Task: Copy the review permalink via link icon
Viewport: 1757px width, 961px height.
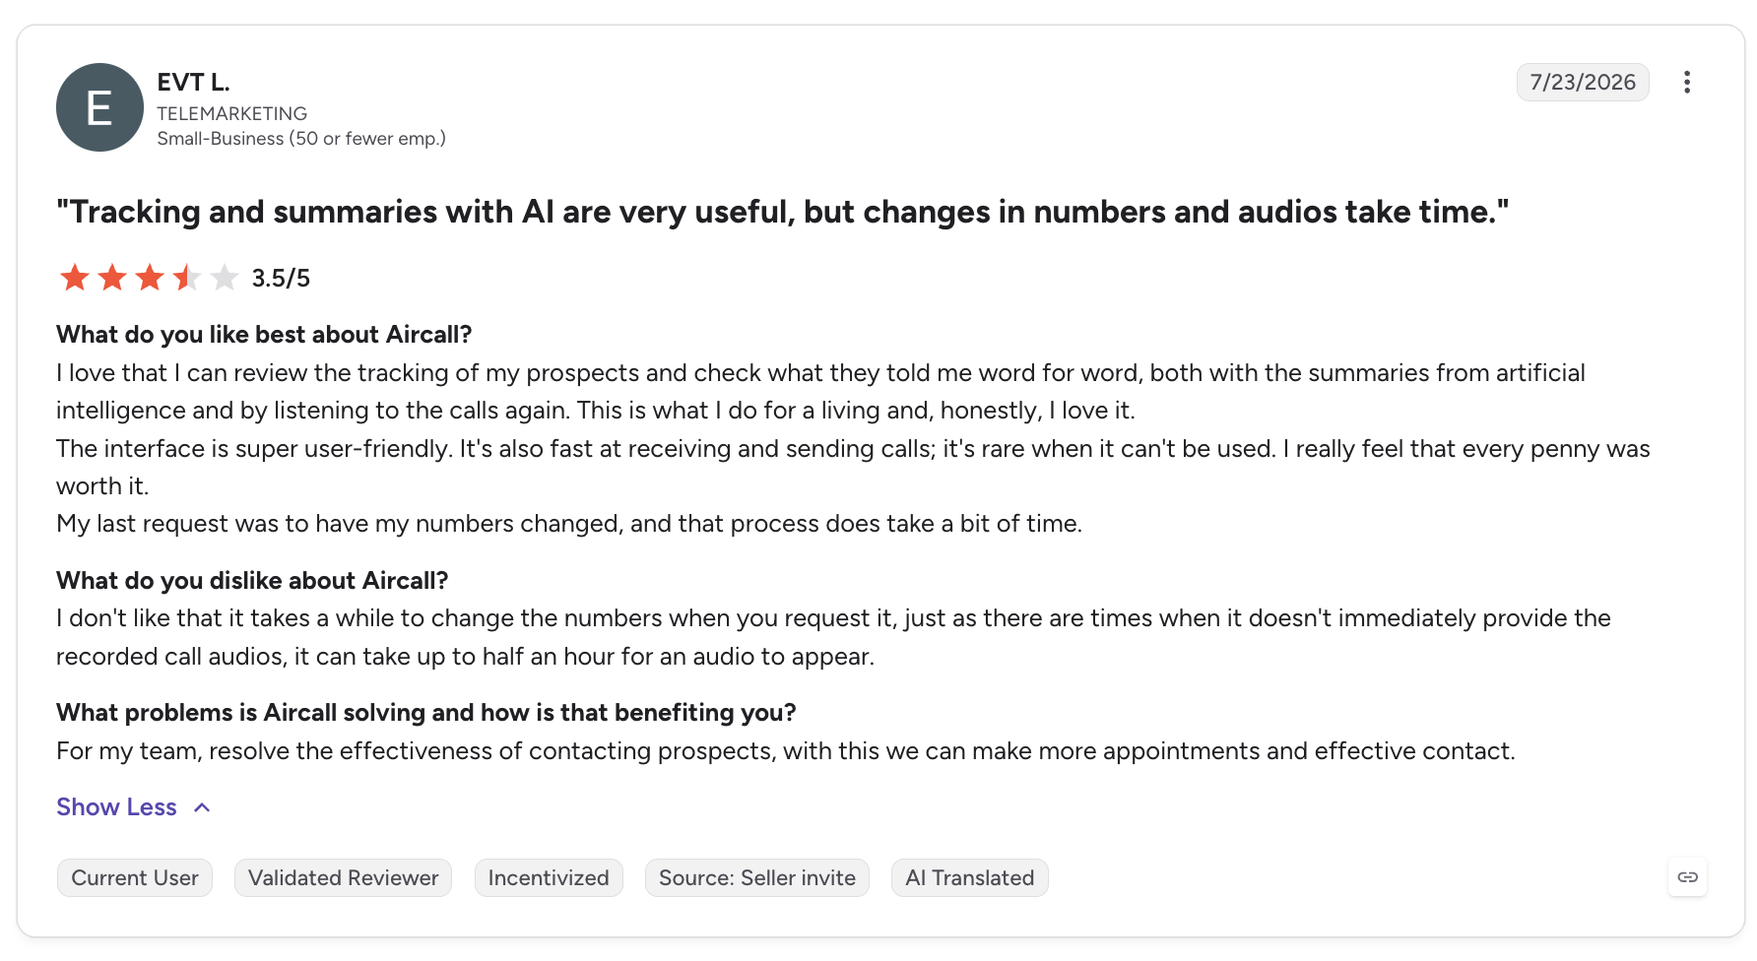Action: point(1687,877)
